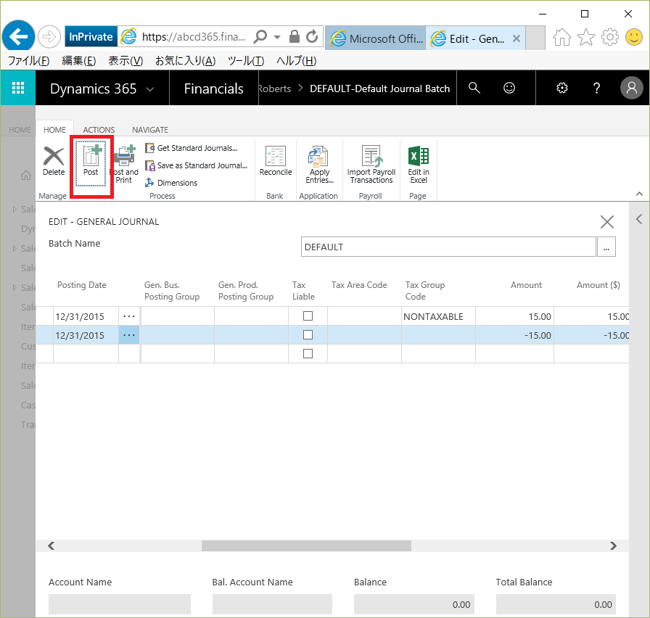This screenshot has width=650, height=618.
Task: Click the InPrivate indicator button
Action: pos(91,37)
